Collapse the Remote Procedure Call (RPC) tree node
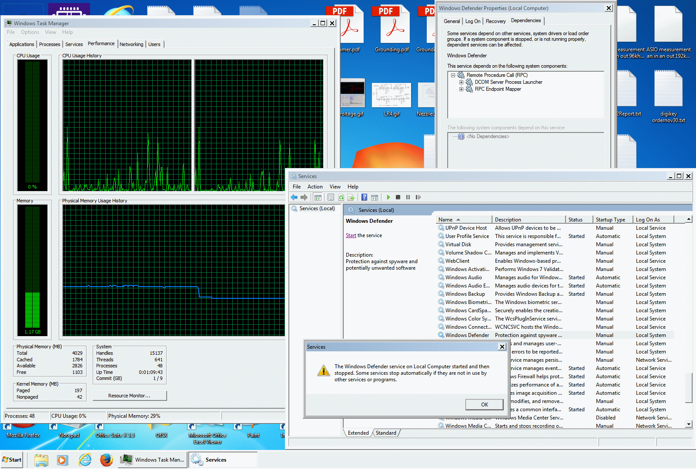 [x=453, y=75]
